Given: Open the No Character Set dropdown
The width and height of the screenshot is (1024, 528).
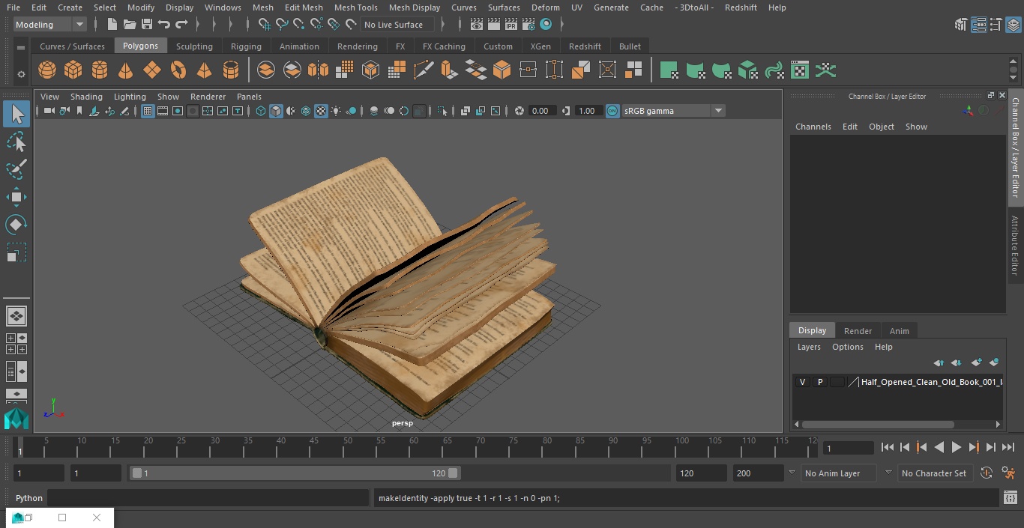Looking at the screenshot, I should 934,473.
